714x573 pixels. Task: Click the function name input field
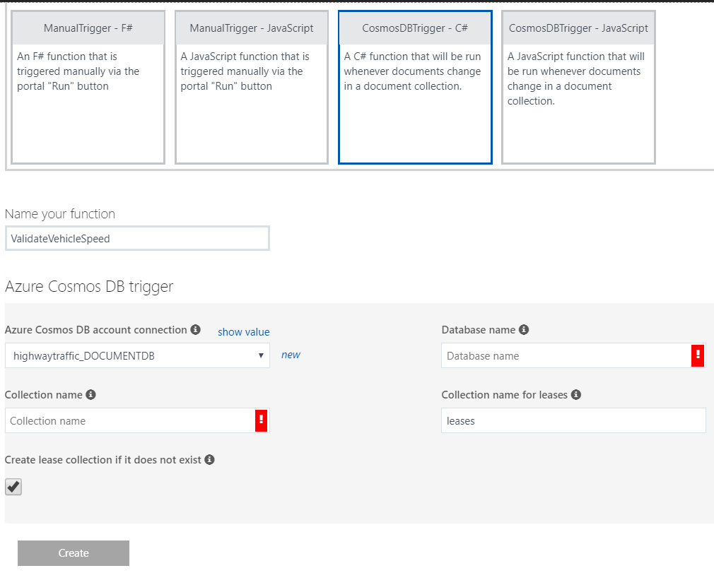137,239
